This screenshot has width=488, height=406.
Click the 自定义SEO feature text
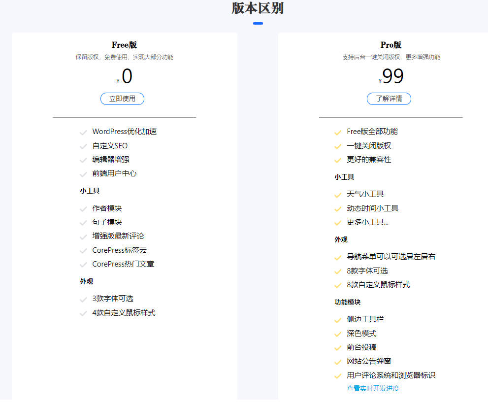click(110, 145)
